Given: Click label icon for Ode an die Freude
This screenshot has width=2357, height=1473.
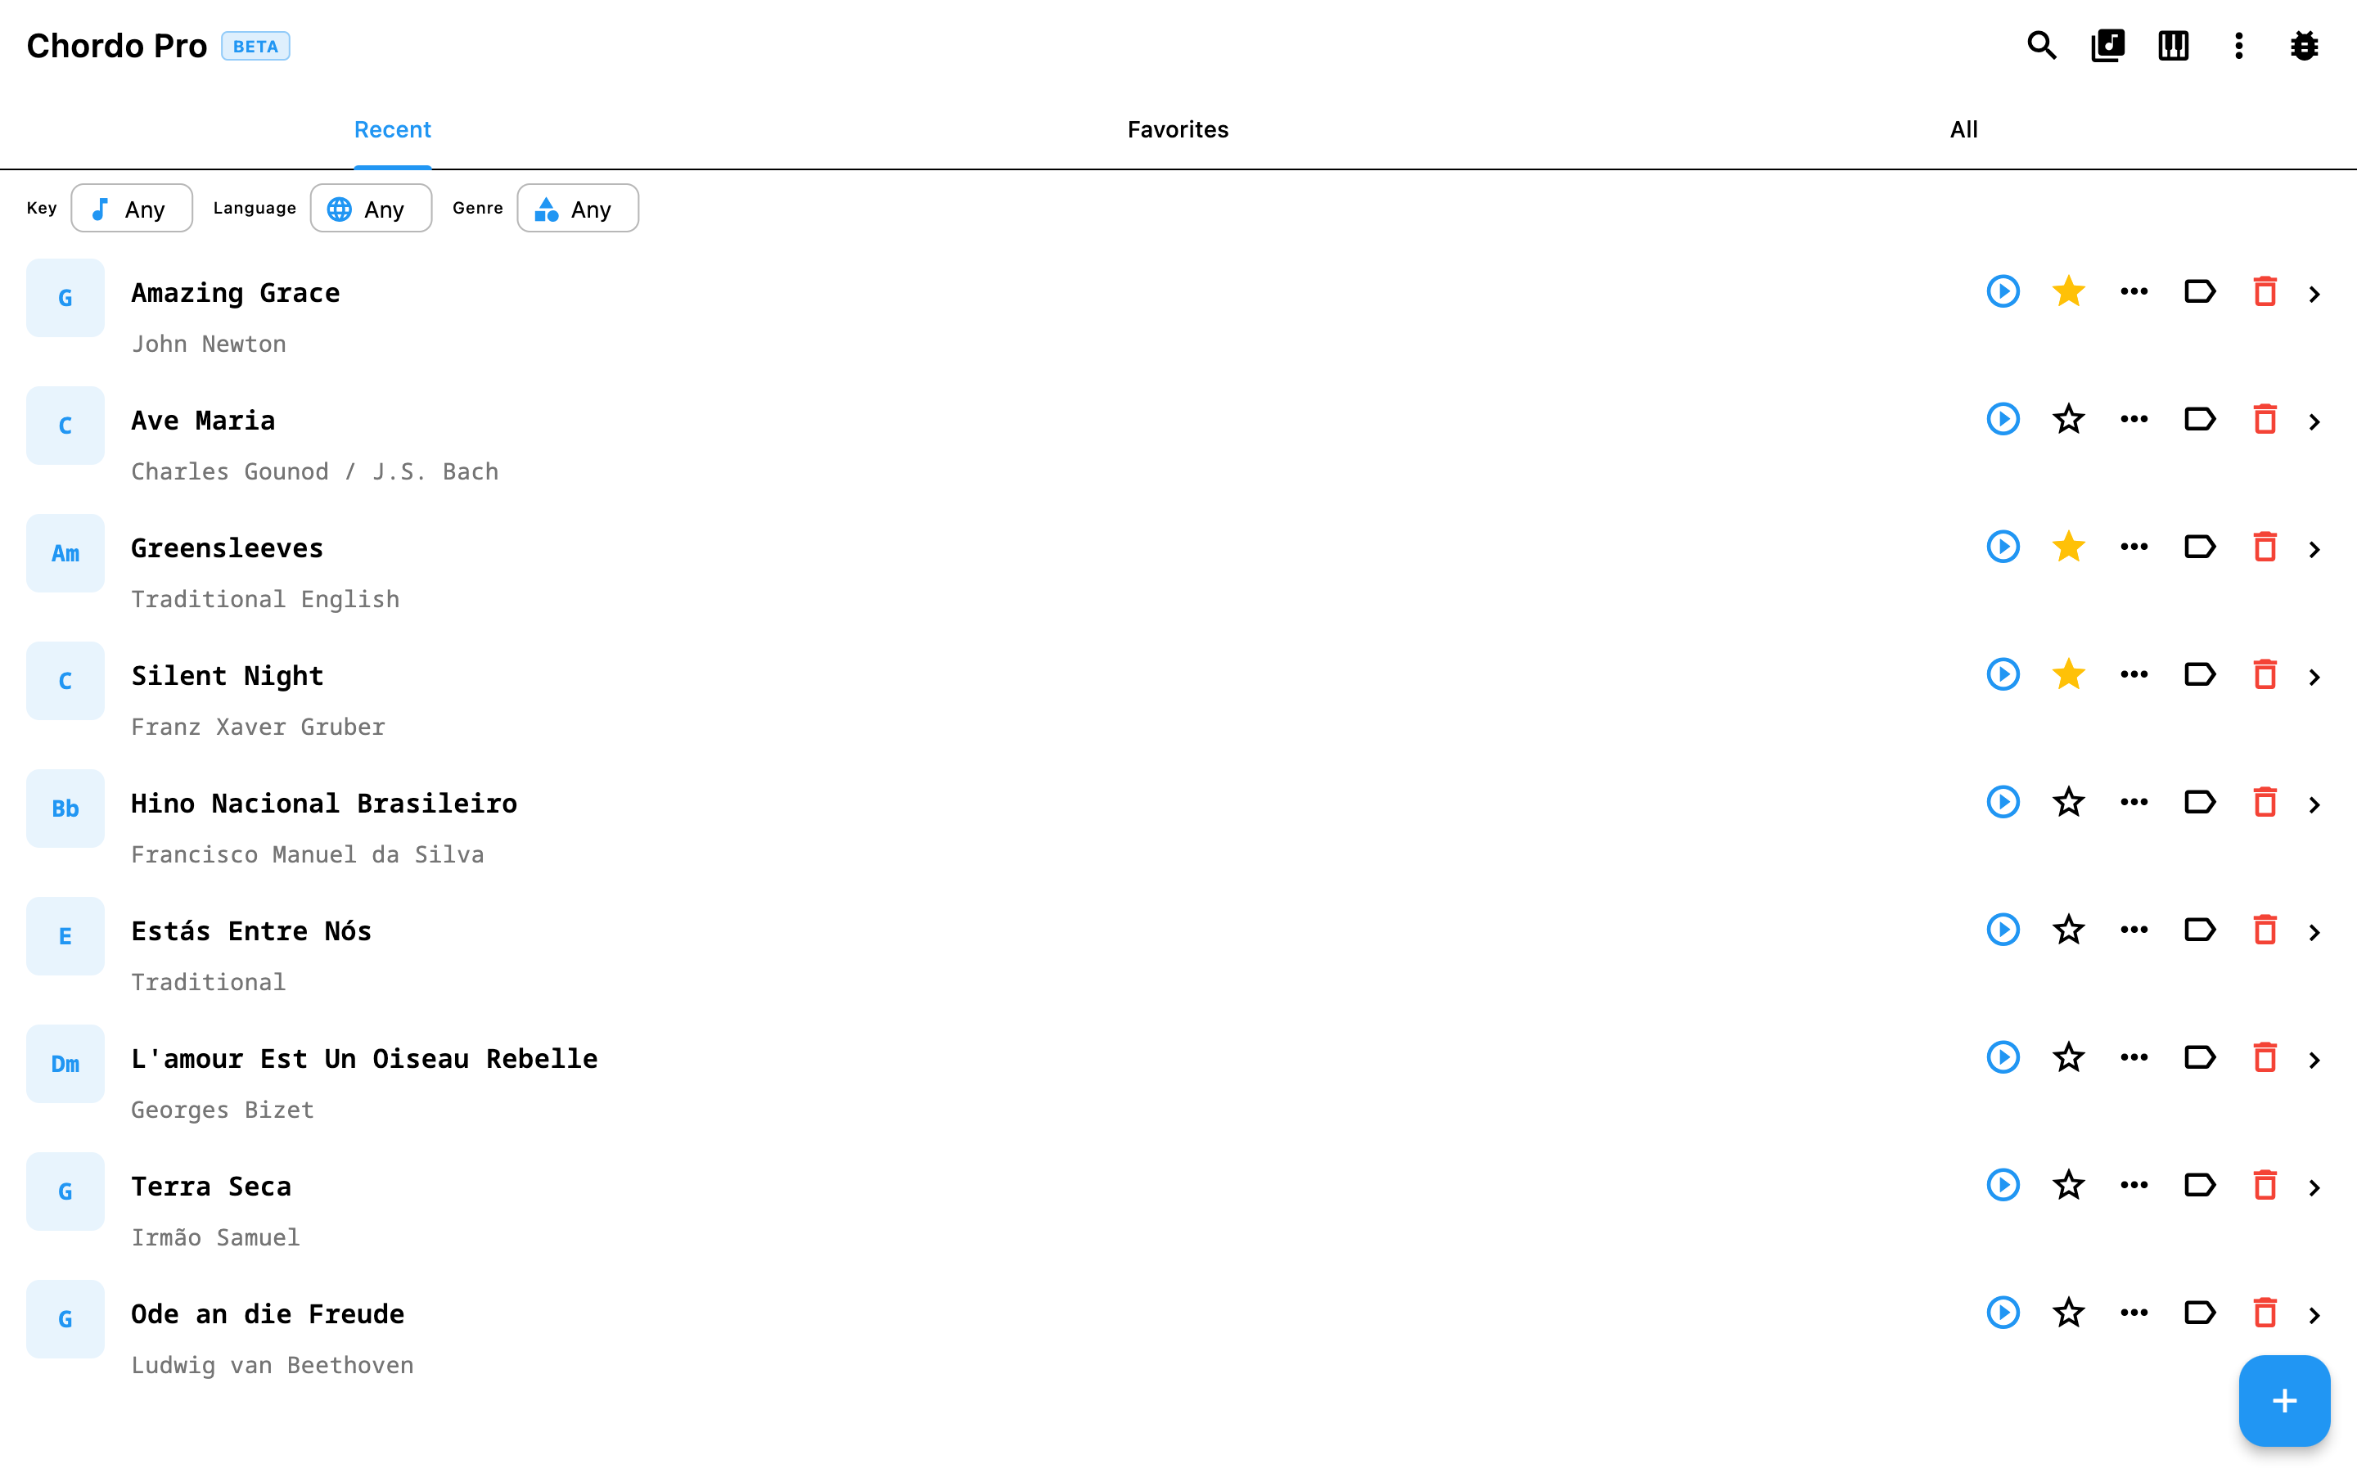Looking at the screenshot, I should [2199, 1313].
